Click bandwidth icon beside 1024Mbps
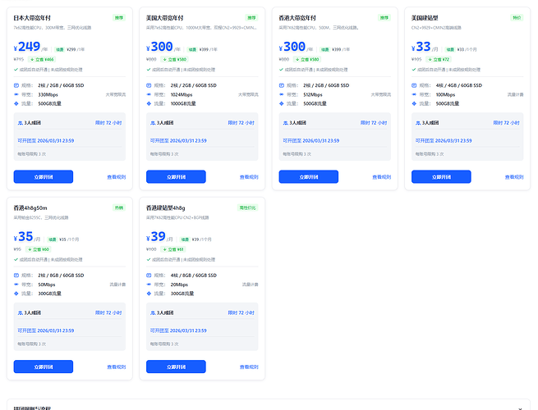This screenshot has height=410, width=538. pyautogui.click(x=149, y=94)
